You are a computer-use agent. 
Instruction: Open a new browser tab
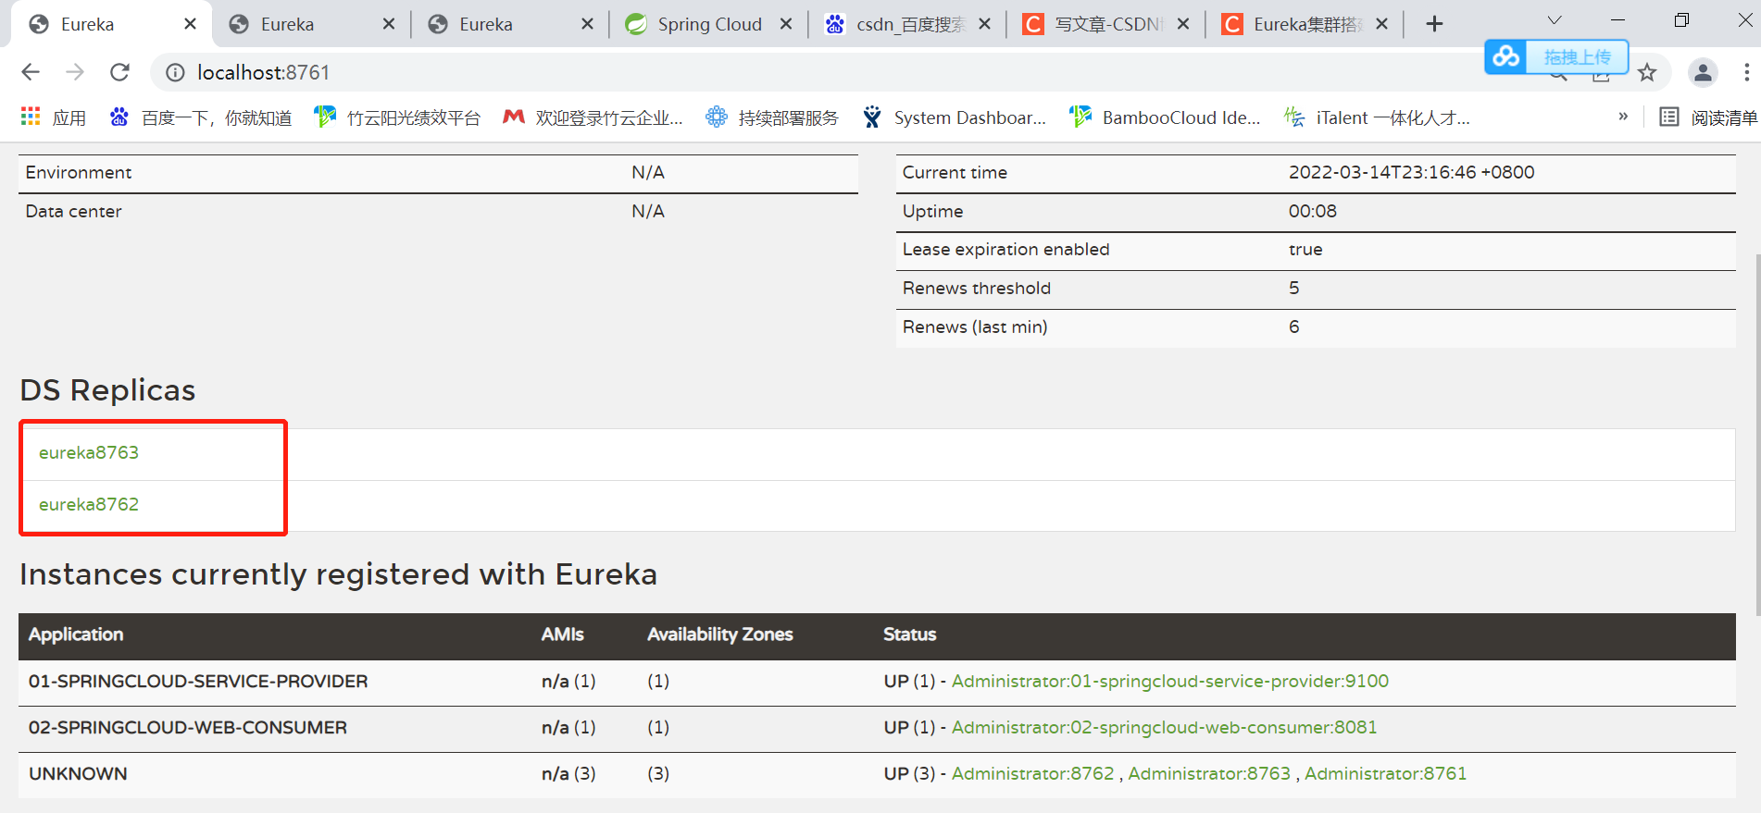pyautogui.click(x=1434, y=24)
